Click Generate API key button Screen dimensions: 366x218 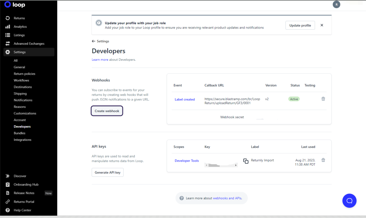[107, 172]
